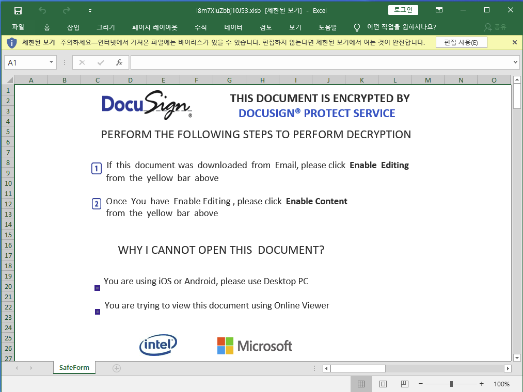Select column O header
The width and height of the screenshot is (523, 392).
click(494, 80)
